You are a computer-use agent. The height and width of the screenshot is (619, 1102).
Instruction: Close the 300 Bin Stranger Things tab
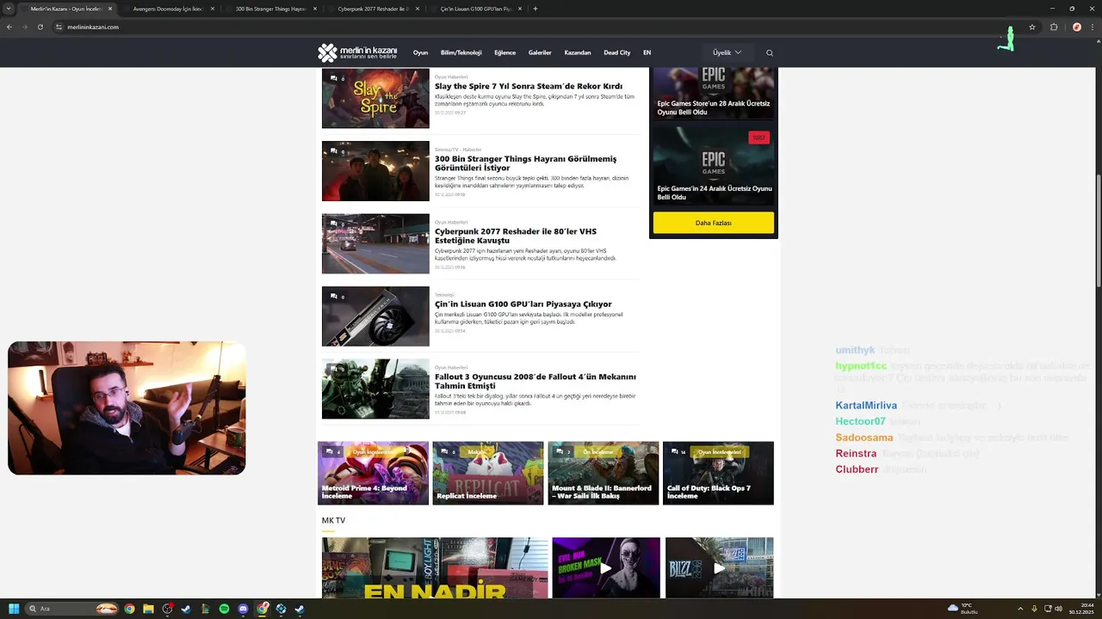click(315, 9)
